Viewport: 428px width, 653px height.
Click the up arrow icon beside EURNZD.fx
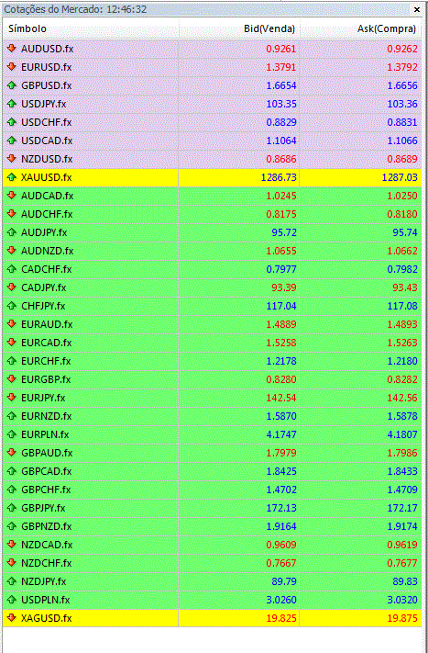12,416
